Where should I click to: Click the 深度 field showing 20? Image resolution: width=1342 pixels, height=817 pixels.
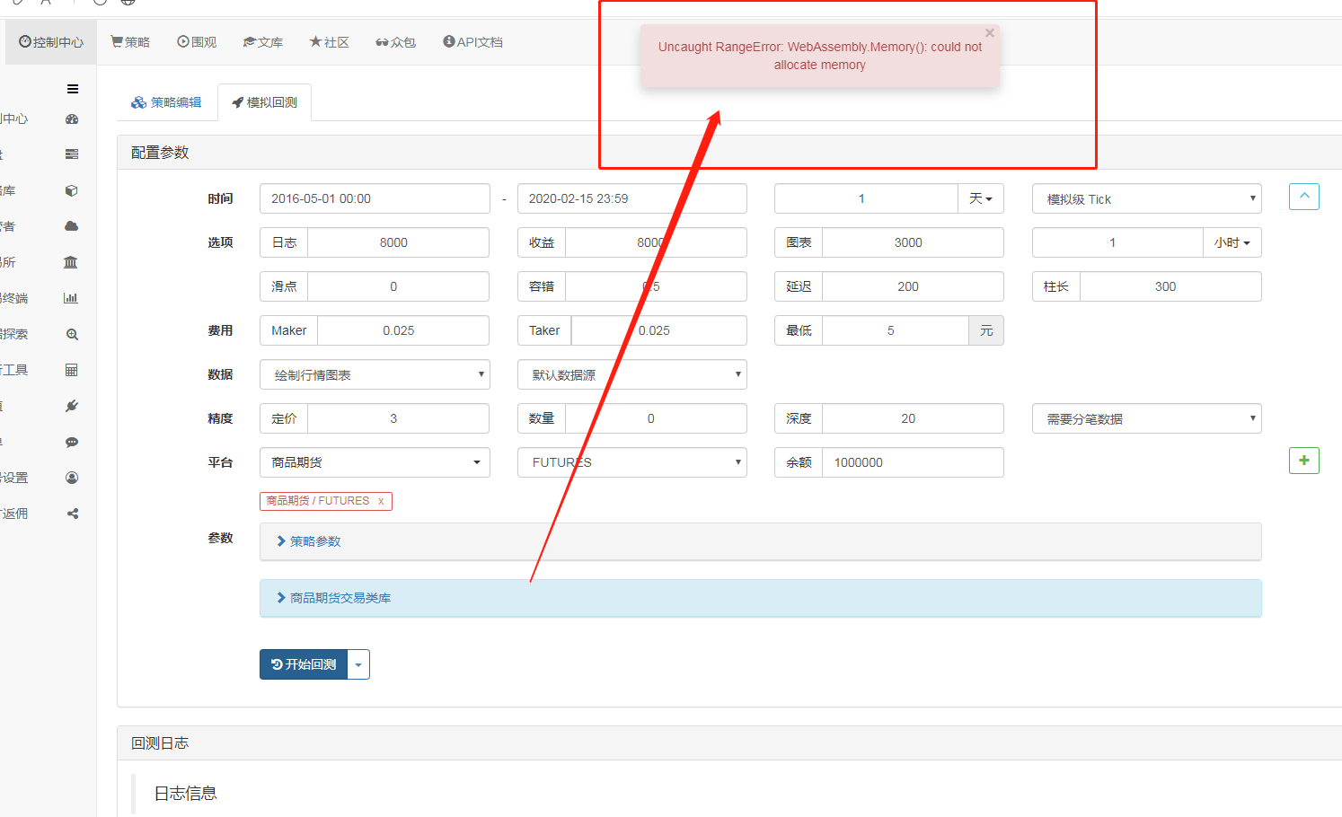click(x=913, y=418)
